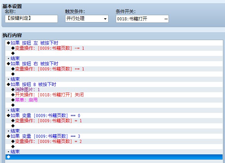This screenshot has height=163, width=225.
Task: Click the 条件开关 ellipsis button
Action: 166,19
